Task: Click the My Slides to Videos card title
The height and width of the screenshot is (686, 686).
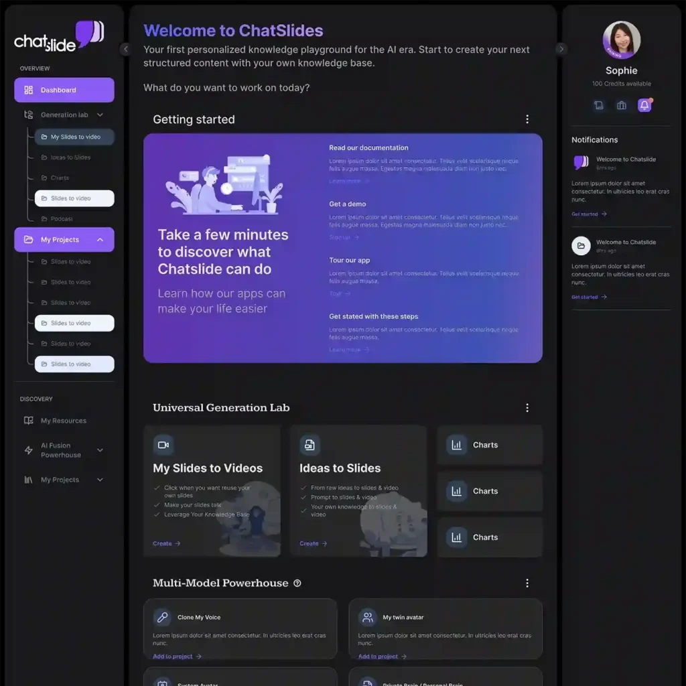Action: 208,468
